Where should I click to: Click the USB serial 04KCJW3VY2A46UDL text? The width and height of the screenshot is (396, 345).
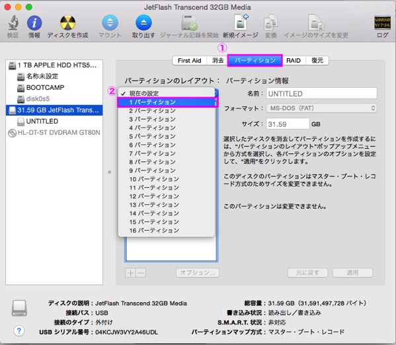126,332
